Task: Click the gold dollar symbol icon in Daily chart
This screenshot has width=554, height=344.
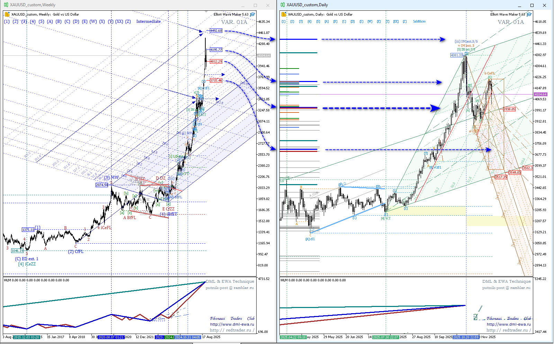Action: coord(284,15)
